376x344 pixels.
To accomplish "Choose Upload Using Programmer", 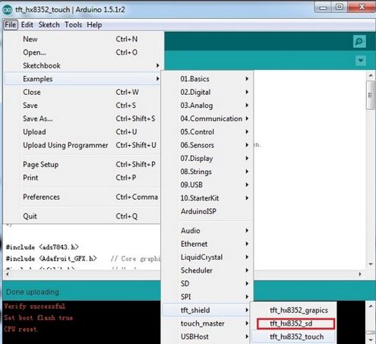I will tap(83, 145).
